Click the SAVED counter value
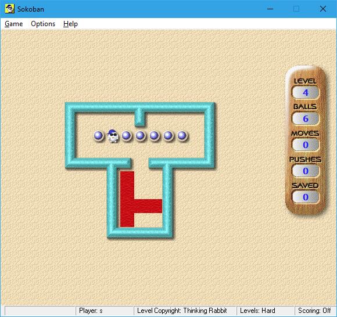337x317 pixels. point(306,197)
